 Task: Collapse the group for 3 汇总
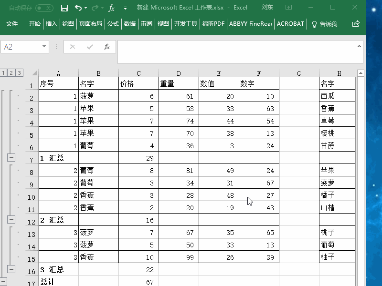[x=11, y=269]
